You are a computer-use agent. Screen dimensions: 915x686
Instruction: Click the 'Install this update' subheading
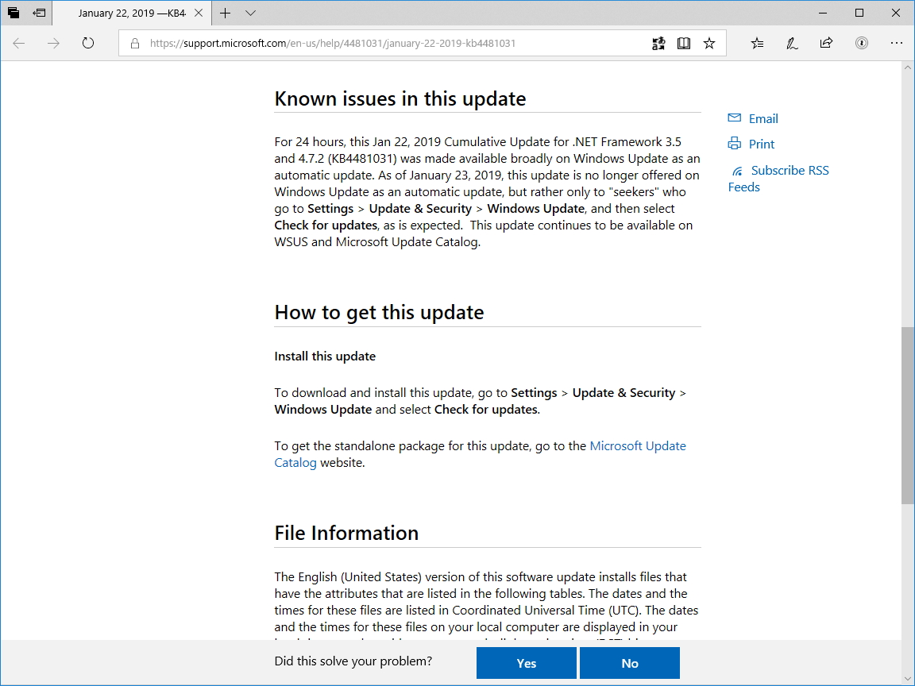pyautogui.click(x=325, y=356)
